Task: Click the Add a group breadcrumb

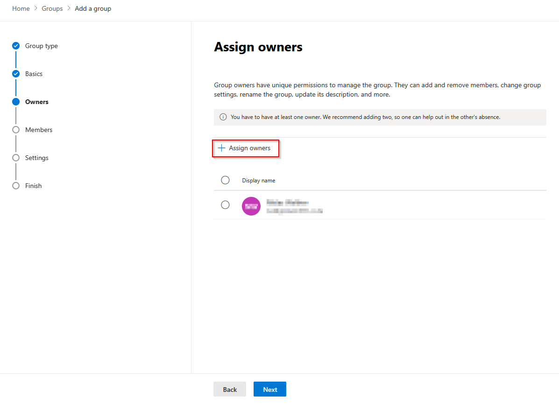Action: (x=93, y=8)
